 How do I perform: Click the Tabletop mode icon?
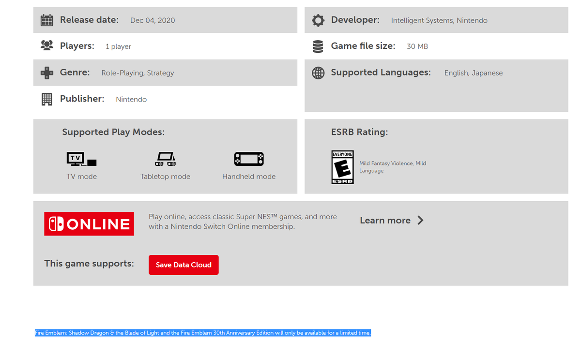[x=165, y=159]
